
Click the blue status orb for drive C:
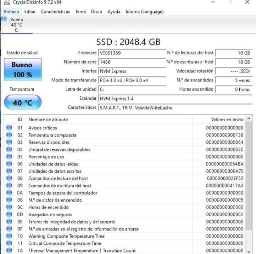pyautogui.click(x=4, y=19)
